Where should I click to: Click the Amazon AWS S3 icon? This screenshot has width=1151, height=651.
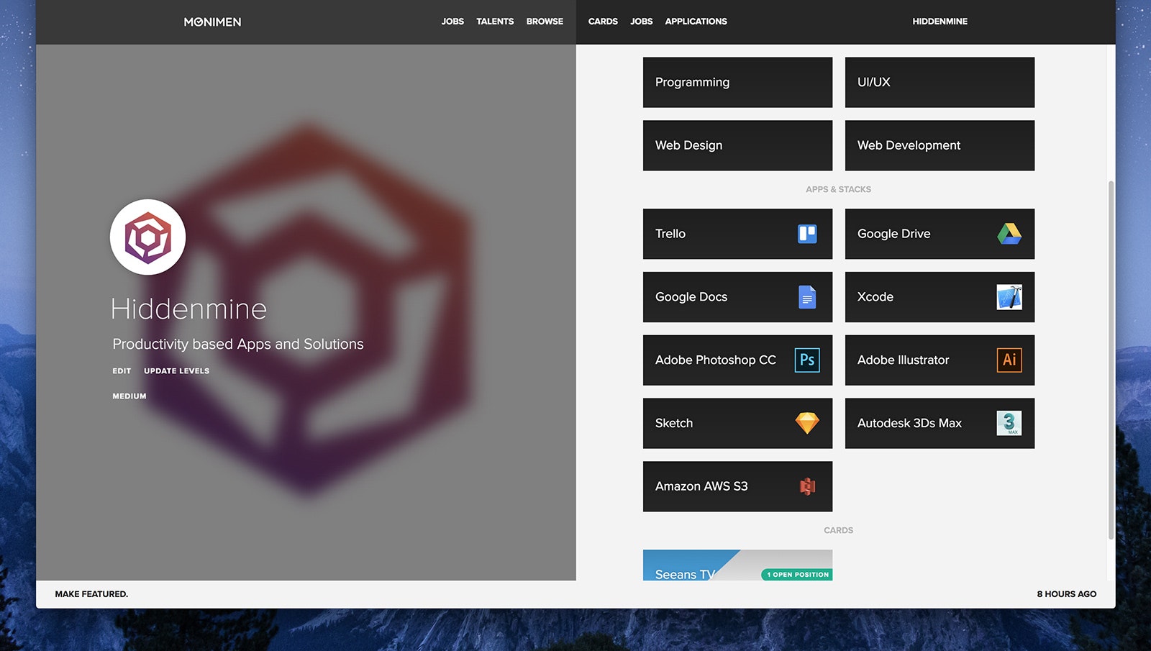click(x=807, y=486)
